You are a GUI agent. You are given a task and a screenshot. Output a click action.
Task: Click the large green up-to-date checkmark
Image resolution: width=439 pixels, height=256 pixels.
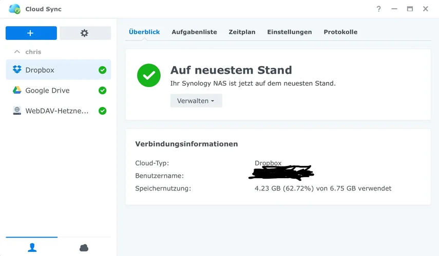tap(149, 75)
